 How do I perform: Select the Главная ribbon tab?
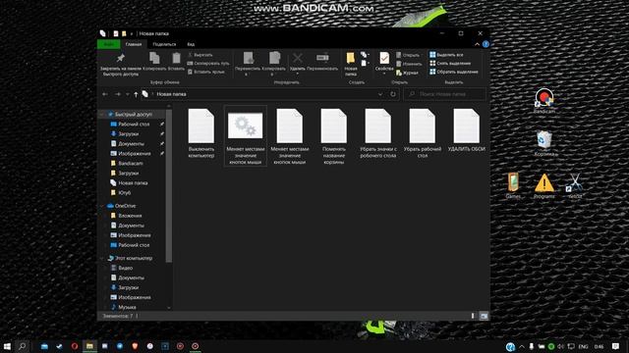coord(134,44)
